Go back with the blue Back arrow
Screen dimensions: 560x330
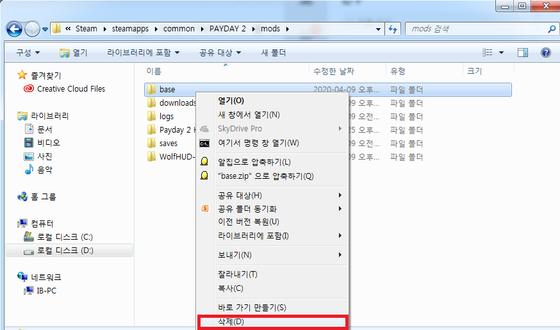14,29
